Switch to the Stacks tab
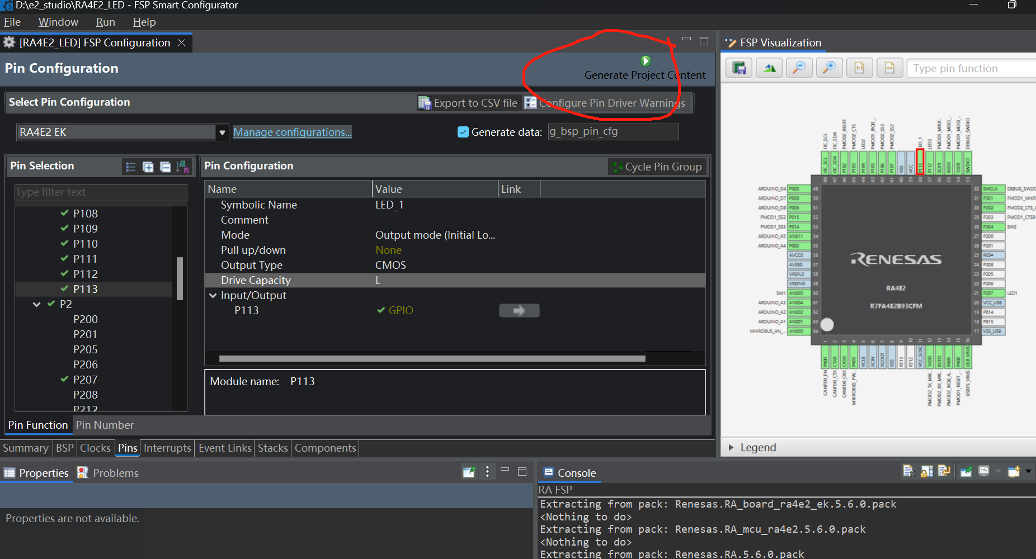Viewport: 1036px width, 559px height. (x=273, y=448)
